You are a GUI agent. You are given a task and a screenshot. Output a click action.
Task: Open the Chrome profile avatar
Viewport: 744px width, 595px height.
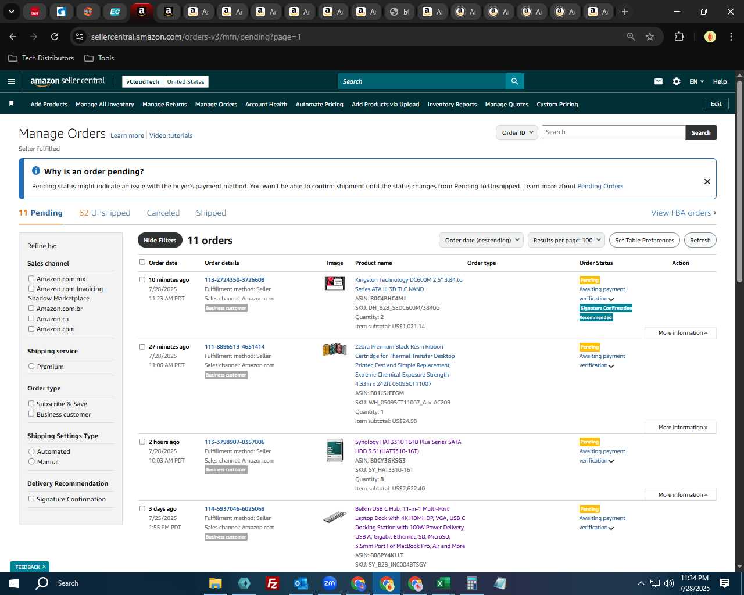click(710, 37)
